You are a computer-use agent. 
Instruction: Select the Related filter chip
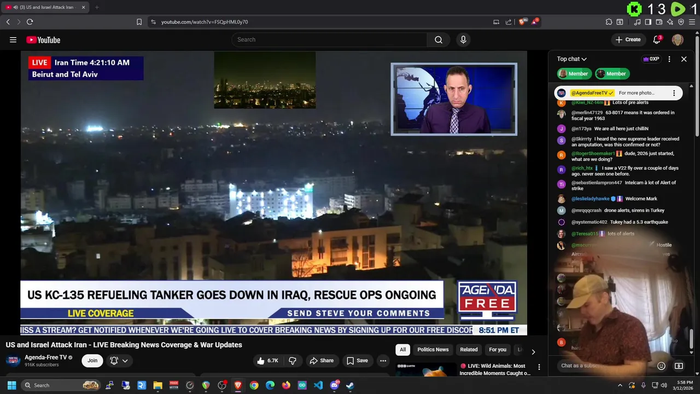click(x=469, y=350)
